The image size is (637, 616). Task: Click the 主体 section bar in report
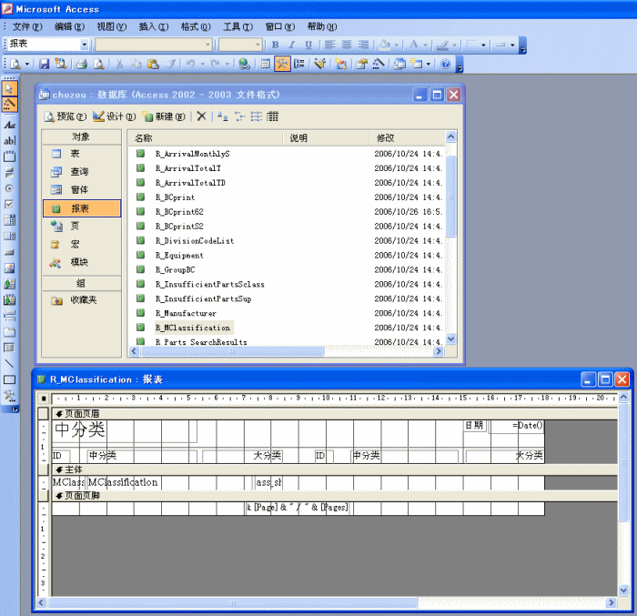point(336,470)
